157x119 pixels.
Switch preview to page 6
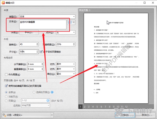pyautogui.click(x=101, y=107)
